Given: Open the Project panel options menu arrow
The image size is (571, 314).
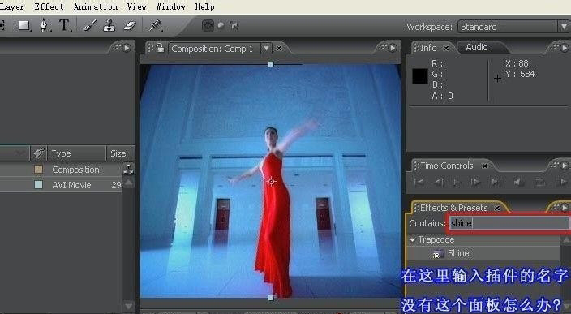Looking at the screenshot, I should [x=127, y=48].
